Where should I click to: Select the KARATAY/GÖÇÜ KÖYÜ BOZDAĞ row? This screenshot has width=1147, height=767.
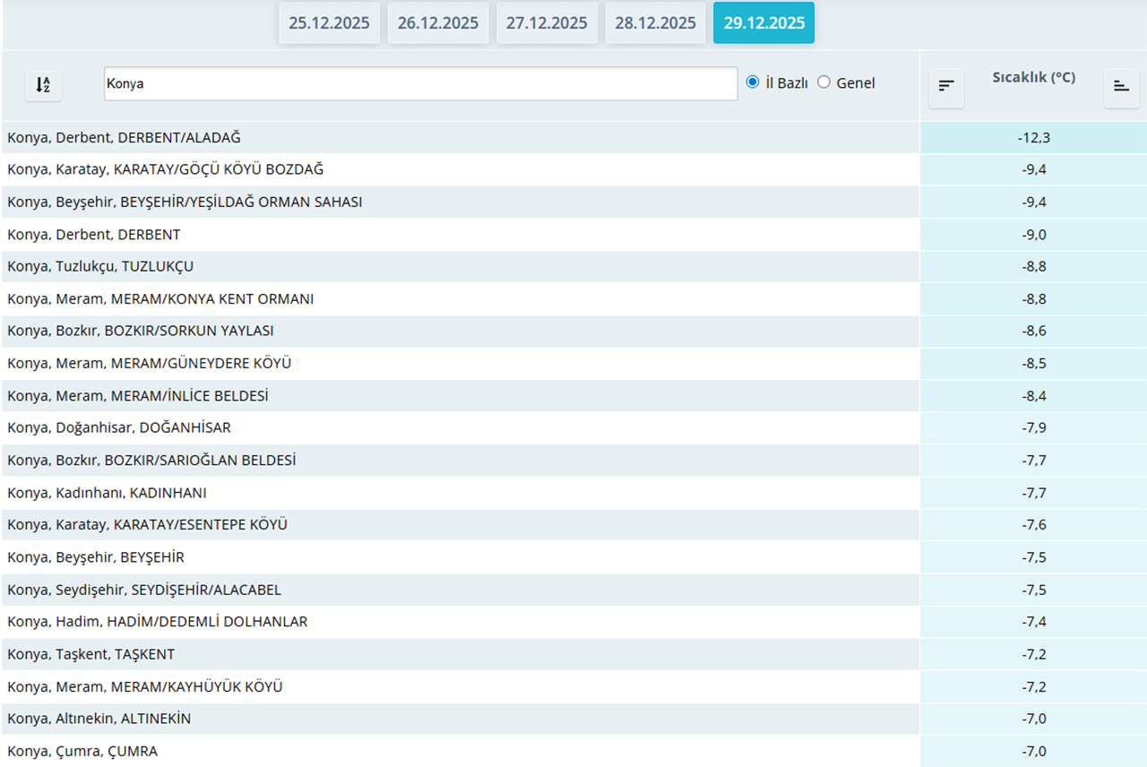(165, 169)
